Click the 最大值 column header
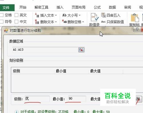Image resolution: width=143 pixels, height=113 pixels. (x=106, y=71)
